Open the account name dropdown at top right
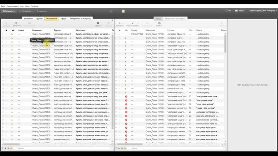This screenshot has width=278, height=156. 263,10
